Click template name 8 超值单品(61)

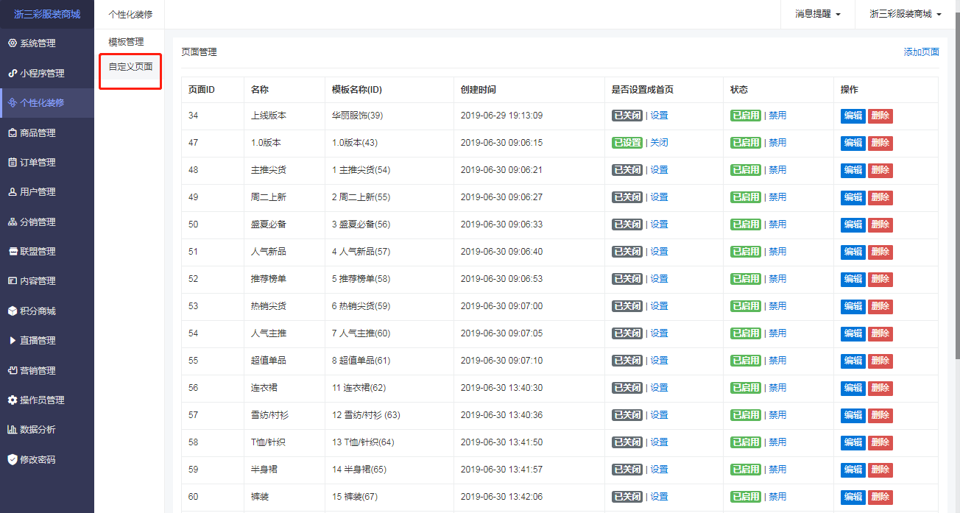tap(361, 361)
